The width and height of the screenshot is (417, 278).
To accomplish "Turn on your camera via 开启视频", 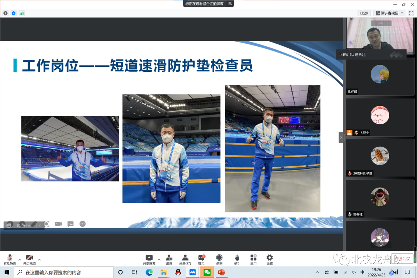I will click(30, 259).
